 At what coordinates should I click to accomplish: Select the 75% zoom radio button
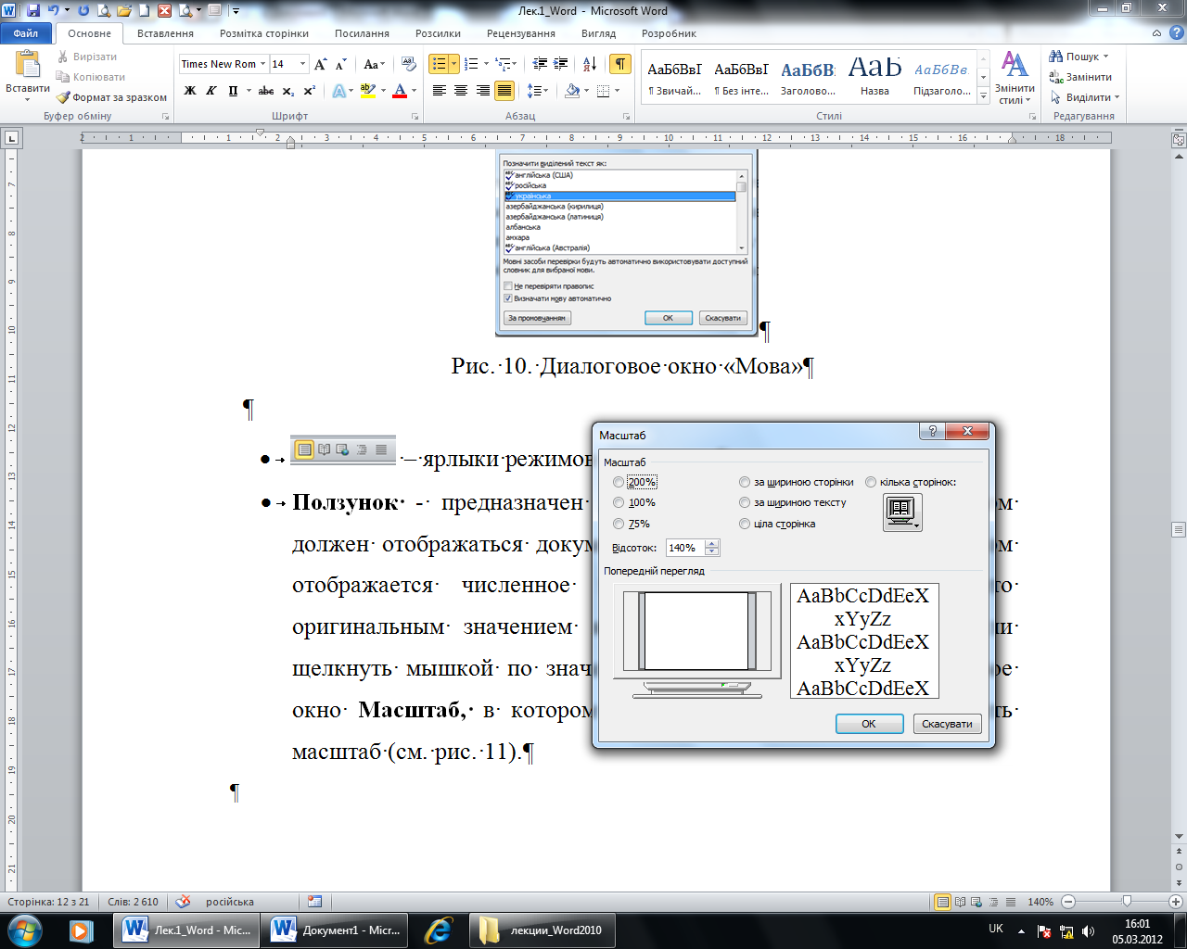tap(619, 524)
